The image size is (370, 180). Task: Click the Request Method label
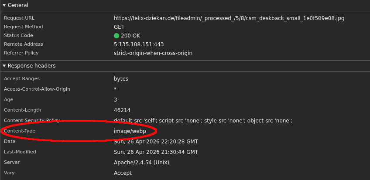click(24, 27)
